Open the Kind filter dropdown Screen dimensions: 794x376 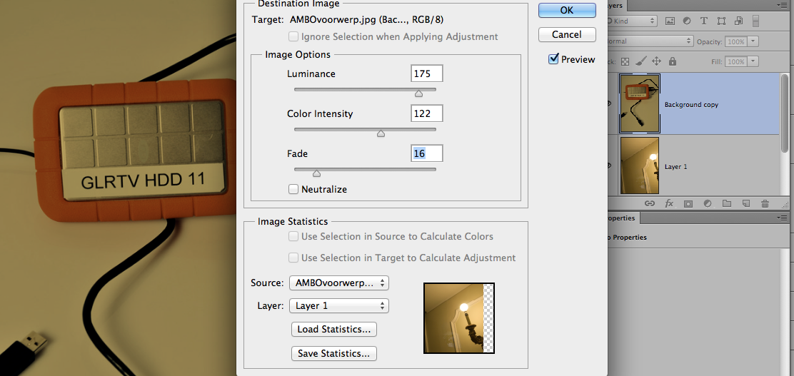(631, 21)
